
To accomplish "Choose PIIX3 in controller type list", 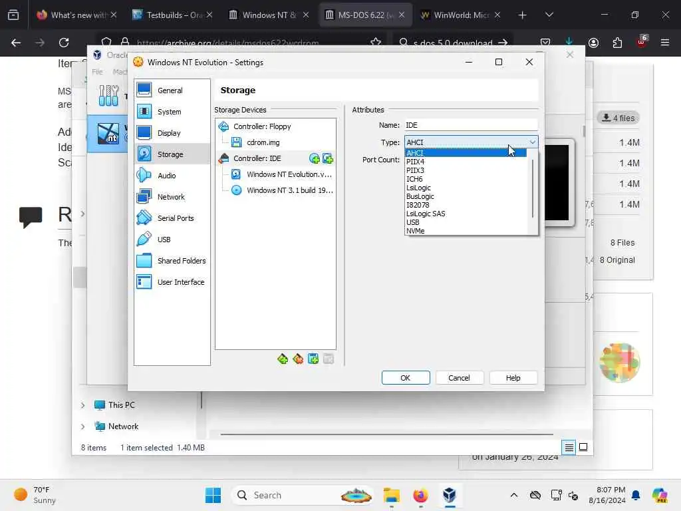I will (x=466, y=170).
